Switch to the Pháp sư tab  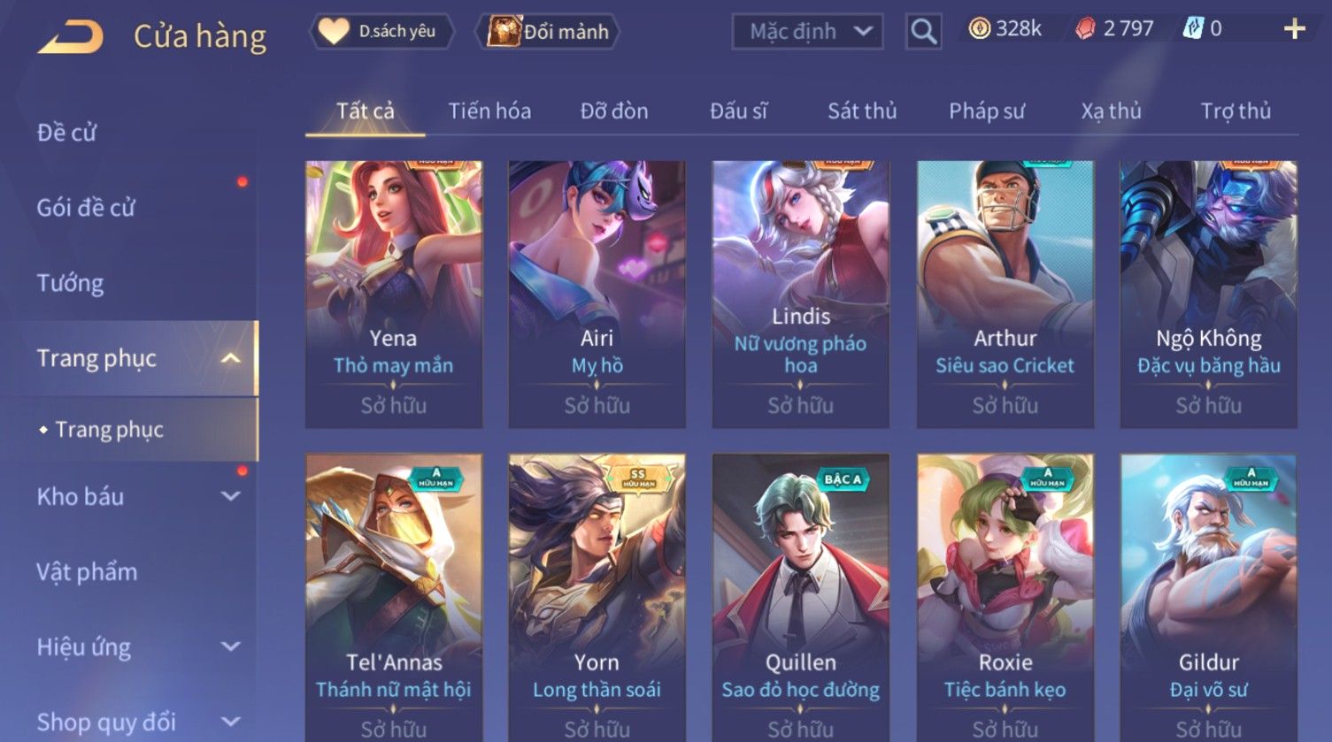[987, 111]
